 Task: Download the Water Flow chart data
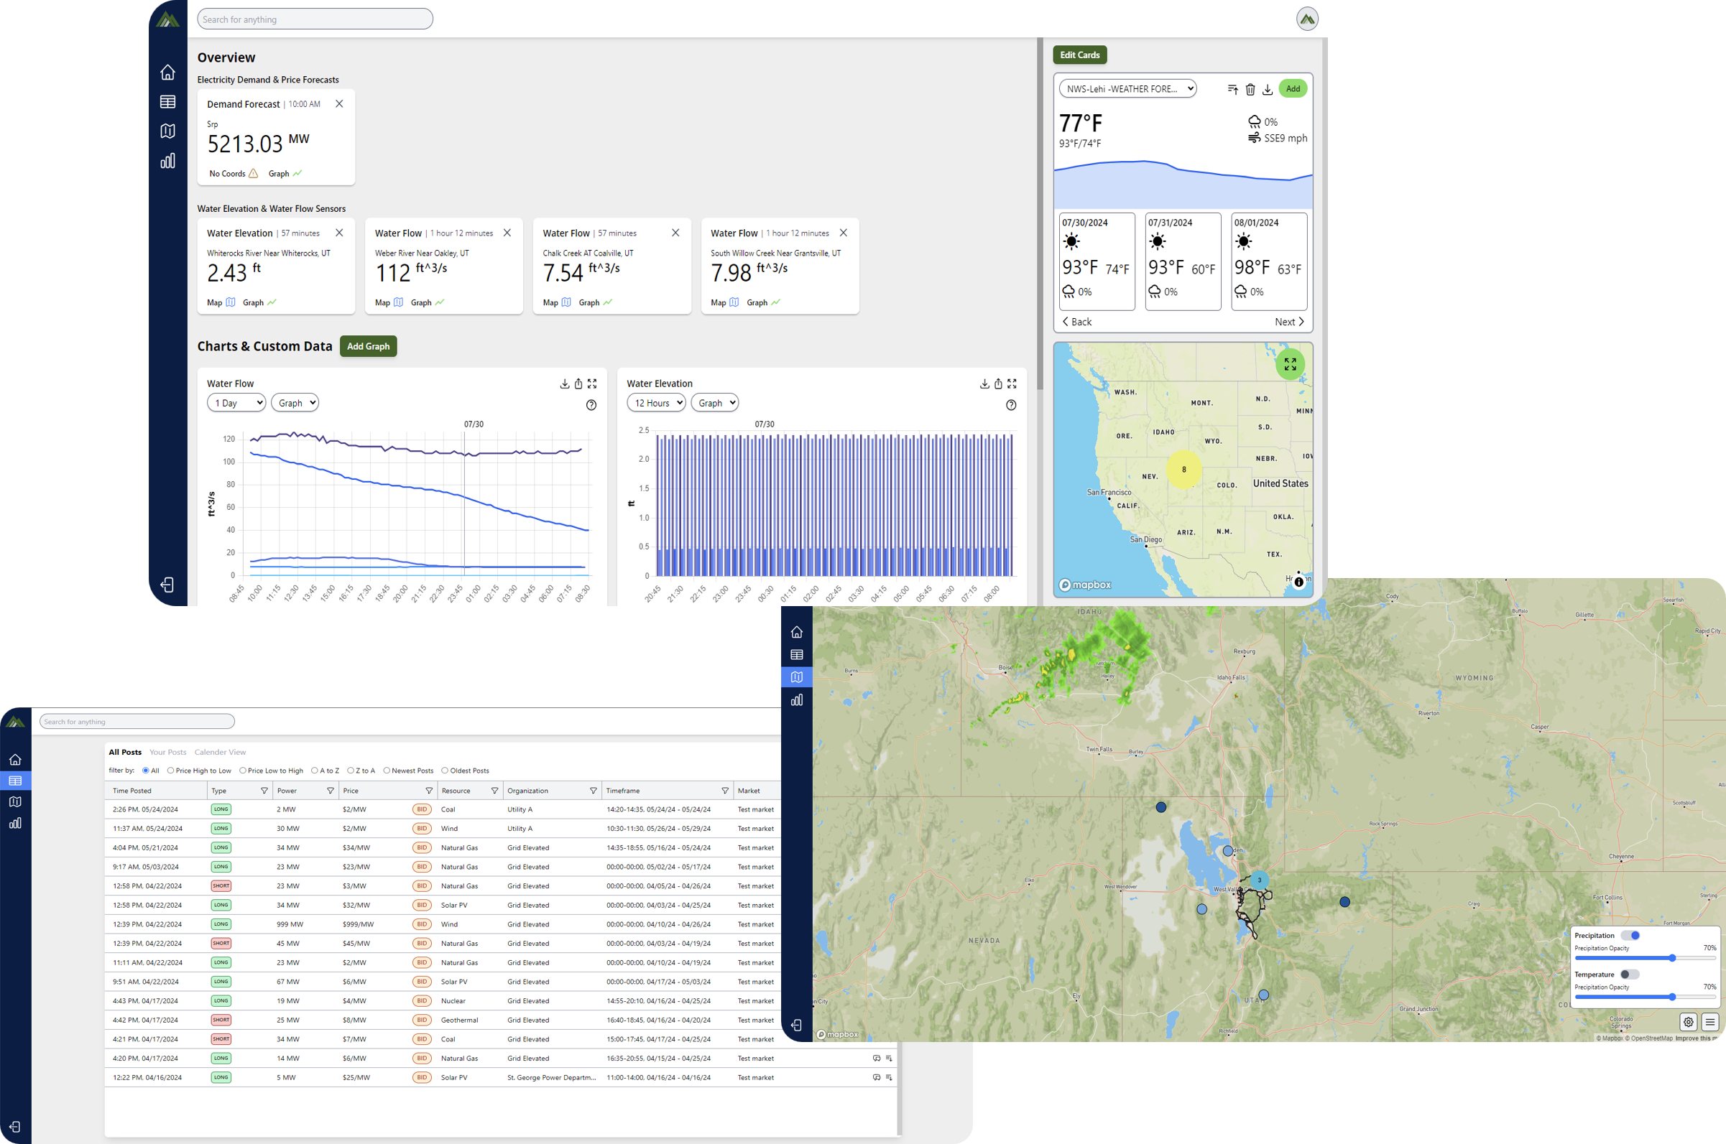coord(564,383)
